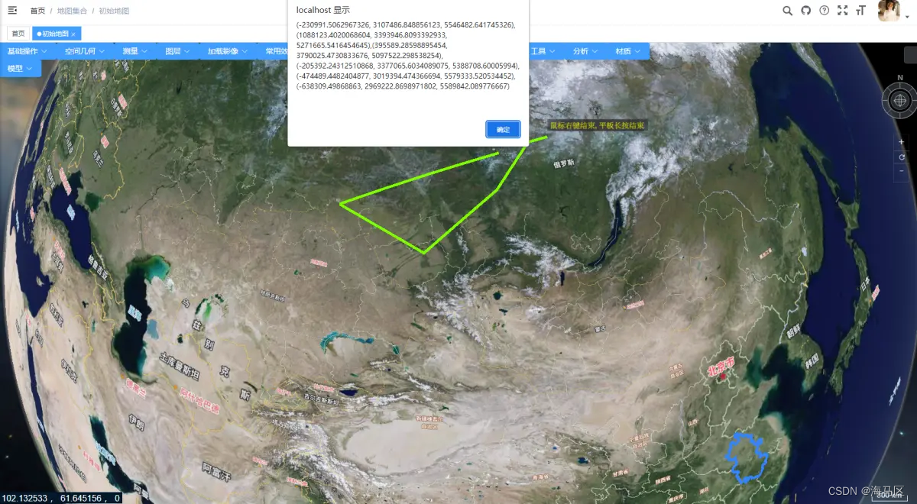Viewport: 917px width, 504px height.
Task: Click the user avatar picture
Action: click(889, 11)
